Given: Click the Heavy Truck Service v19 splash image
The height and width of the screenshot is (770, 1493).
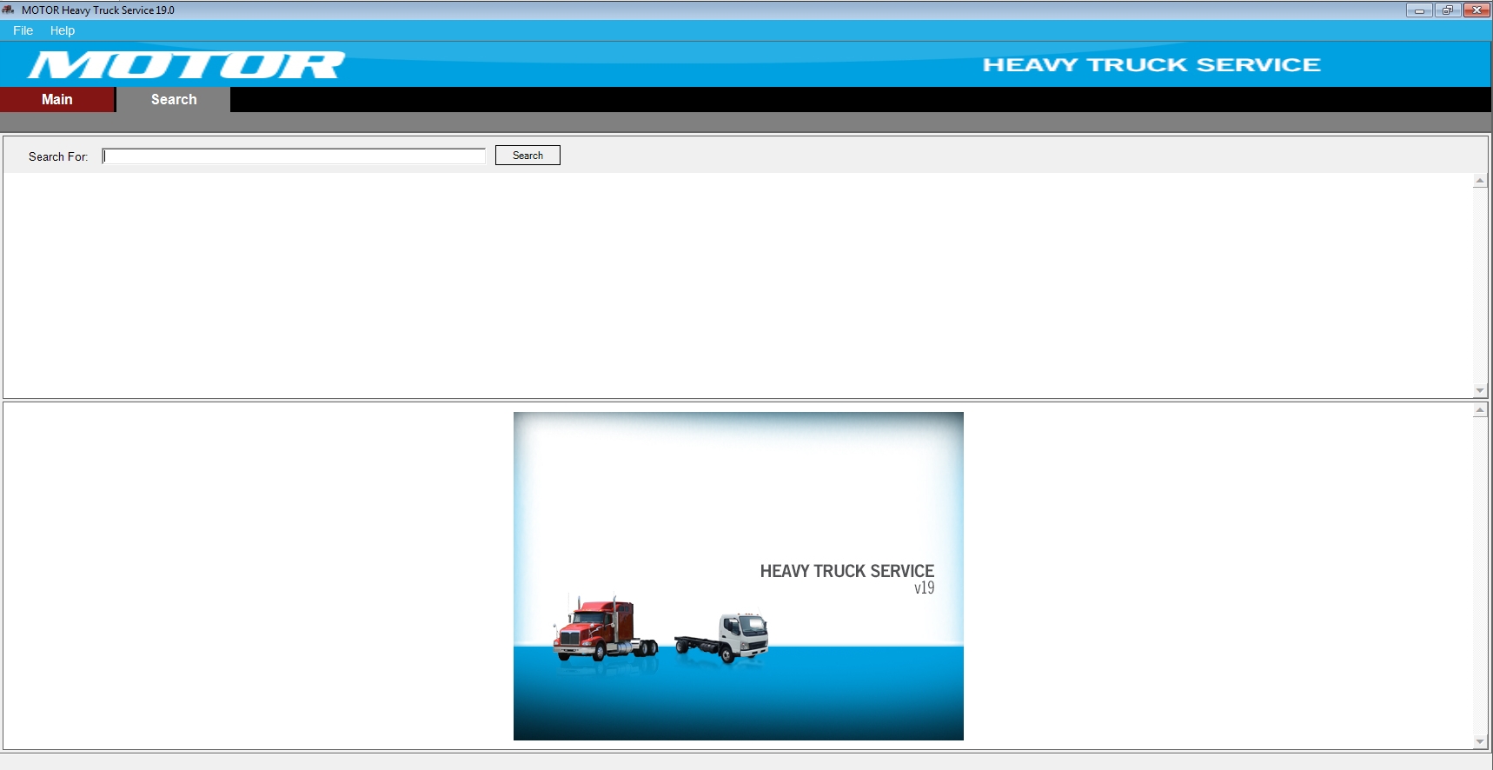Looking at the screenshot, I should pyautogui.click(x=739, y=576).
